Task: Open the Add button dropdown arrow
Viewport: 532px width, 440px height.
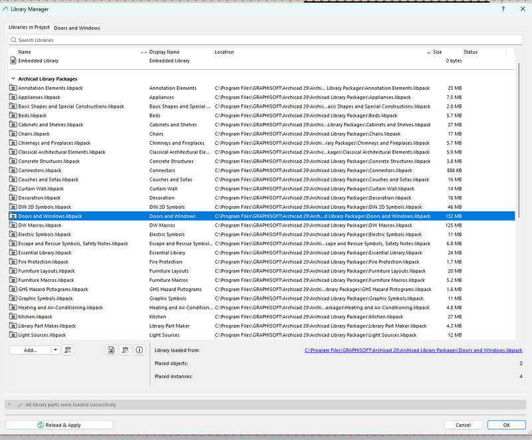Action: click(x=55, y=350)
